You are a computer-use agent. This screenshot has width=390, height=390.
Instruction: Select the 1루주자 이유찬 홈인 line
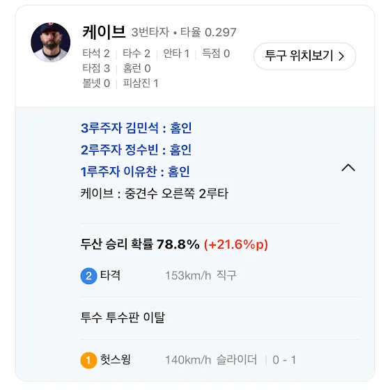tap(135, 171)
